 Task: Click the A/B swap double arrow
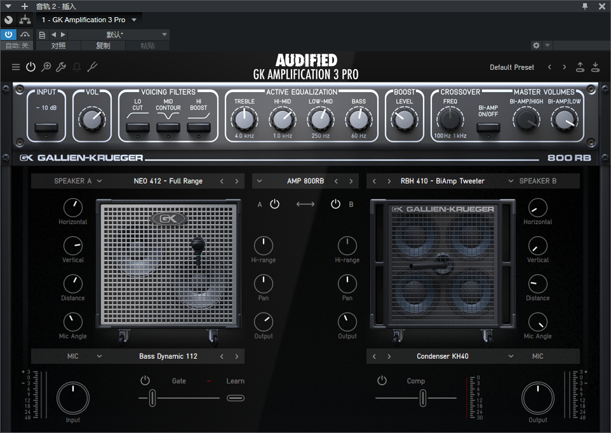tap(305, 204)
